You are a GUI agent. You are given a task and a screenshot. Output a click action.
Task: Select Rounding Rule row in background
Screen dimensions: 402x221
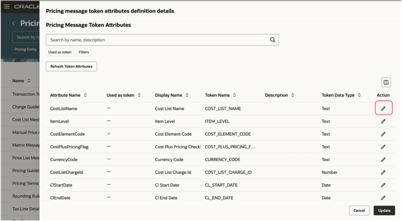(25, 196)
